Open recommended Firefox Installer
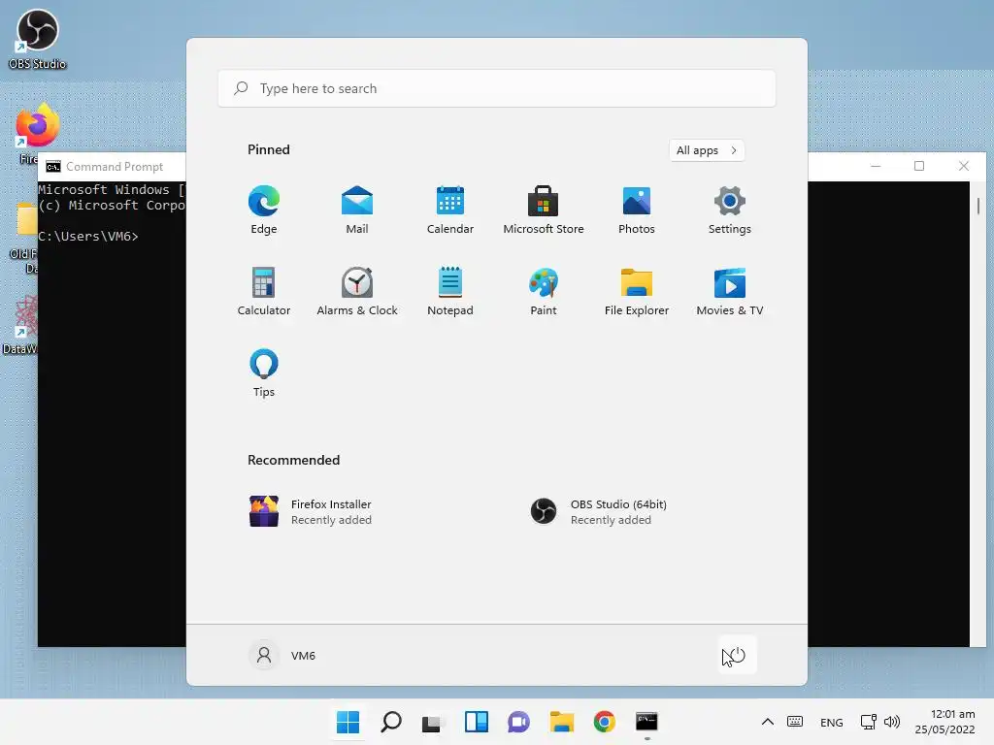Viewport: 994px width, 745px height. point(311,512)
